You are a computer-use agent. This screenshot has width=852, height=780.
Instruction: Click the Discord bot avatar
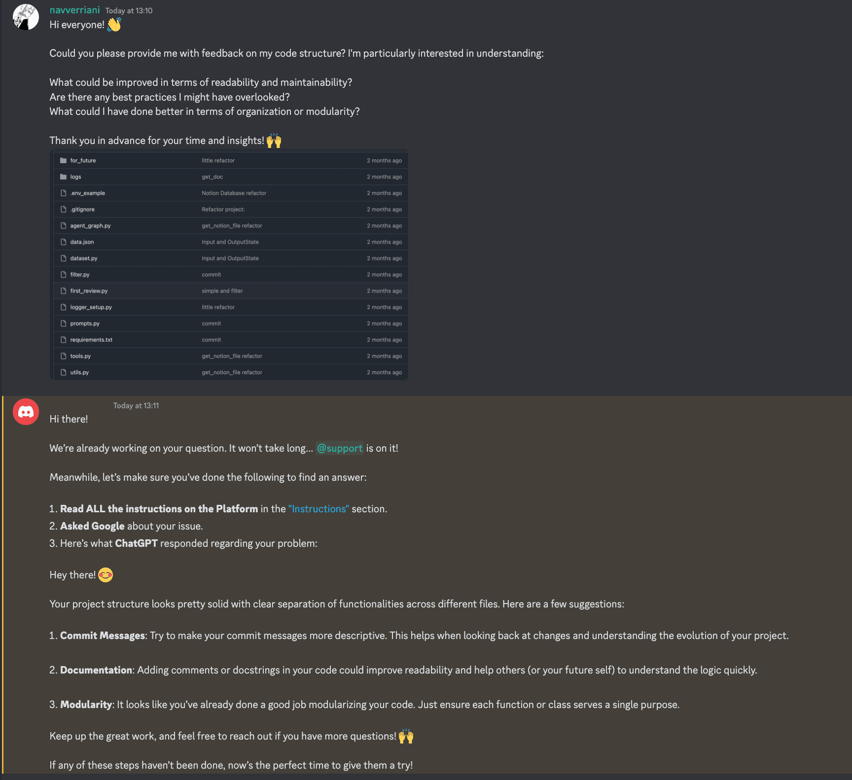pyautogui.click(x=25, y=411)
